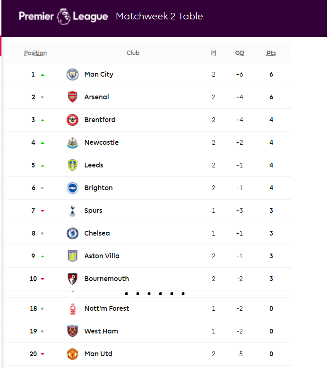Click the Newcastle club crest

coord(72,142)
